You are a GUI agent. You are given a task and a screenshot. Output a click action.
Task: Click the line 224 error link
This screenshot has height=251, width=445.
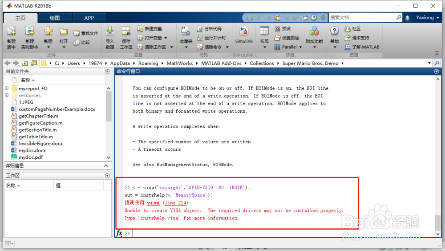(175, 203)
